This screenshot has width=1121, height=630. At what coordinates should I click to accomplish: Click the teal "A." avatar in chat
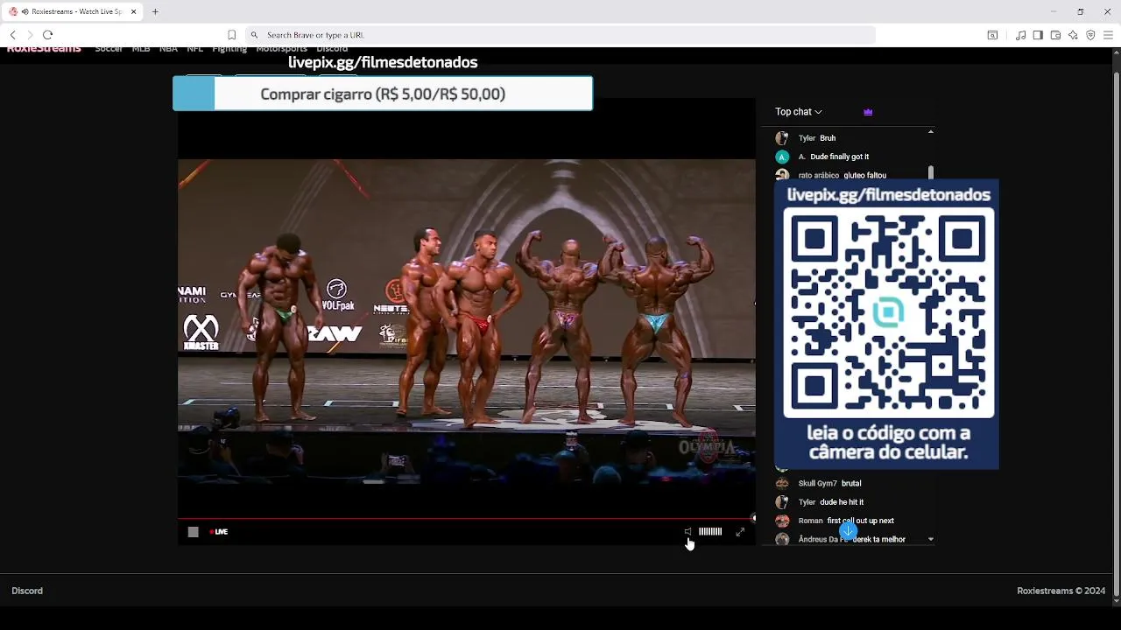(x=782, y=157)
